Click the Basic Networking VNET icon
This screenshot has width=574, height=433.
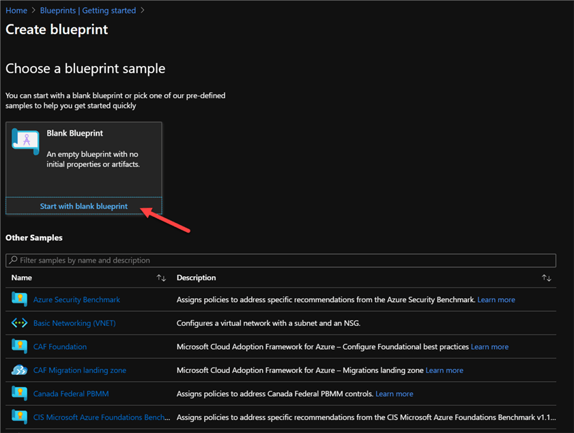(19, 323)
